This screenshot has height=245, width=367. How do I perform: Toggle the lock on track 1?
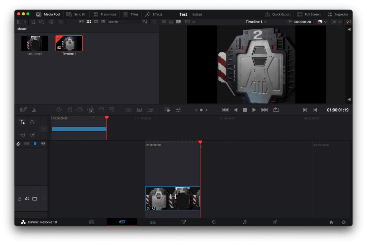[20, 199]
